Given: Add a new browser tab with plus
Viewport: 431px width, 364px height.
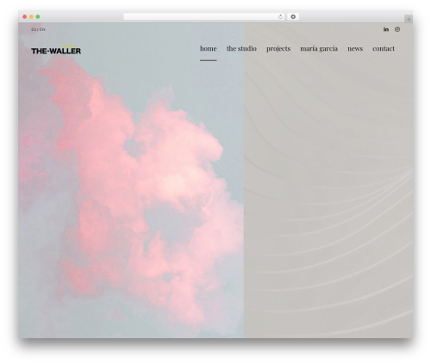Looking at the screenshot, I should coord(409,19).
